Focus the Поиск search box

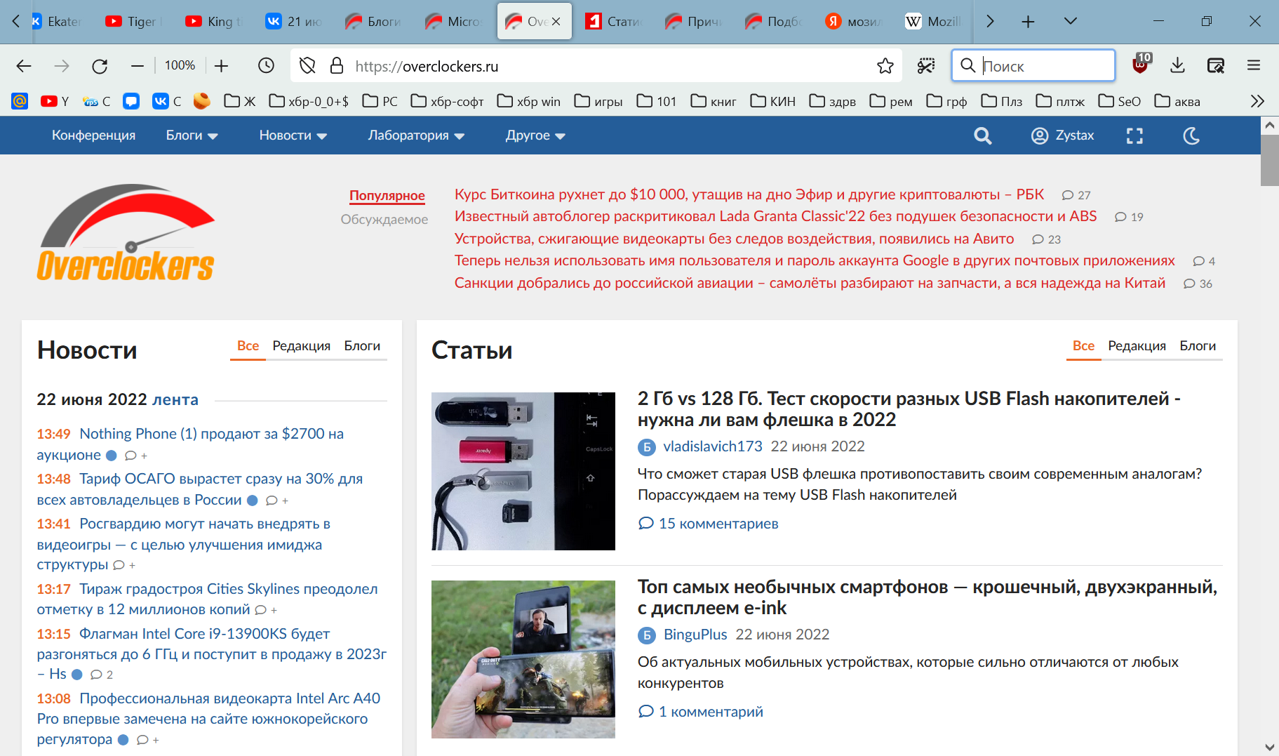click(x=1033, y=66)
